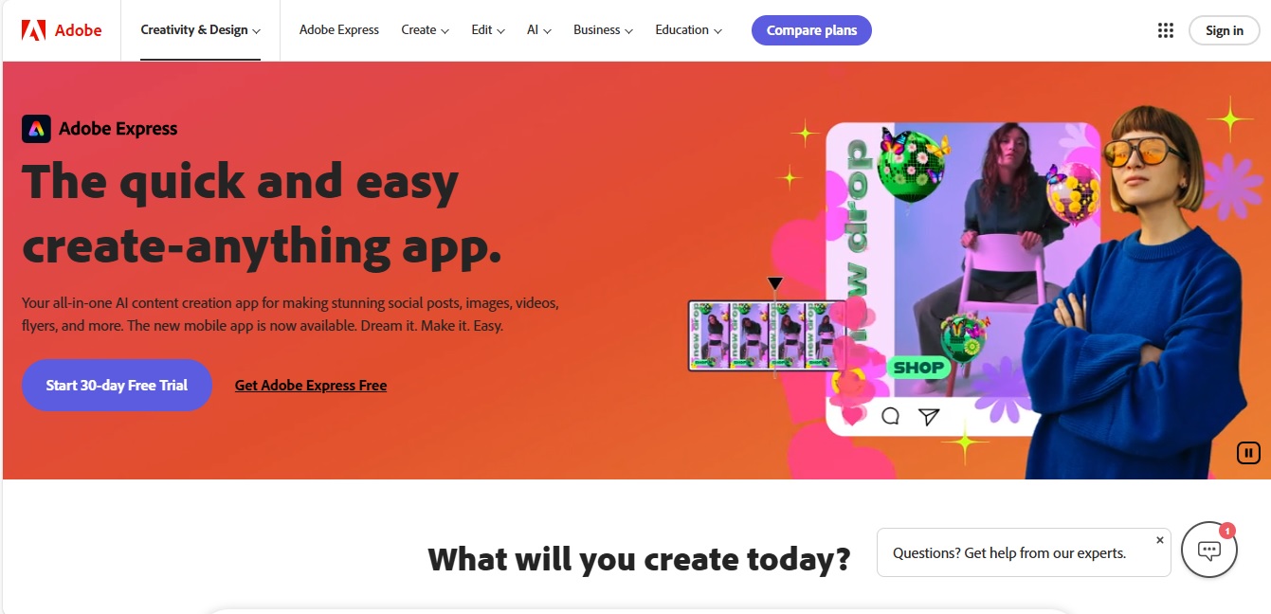1271x614 pixels.
Task: Click the Adobe Express app icon
Action: click(x=36, y=129)
